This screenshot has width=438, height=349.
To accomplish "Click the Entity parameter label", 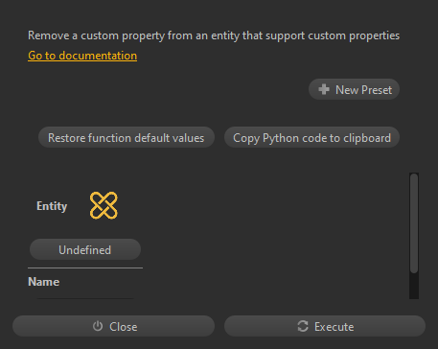I will (52, 206).
